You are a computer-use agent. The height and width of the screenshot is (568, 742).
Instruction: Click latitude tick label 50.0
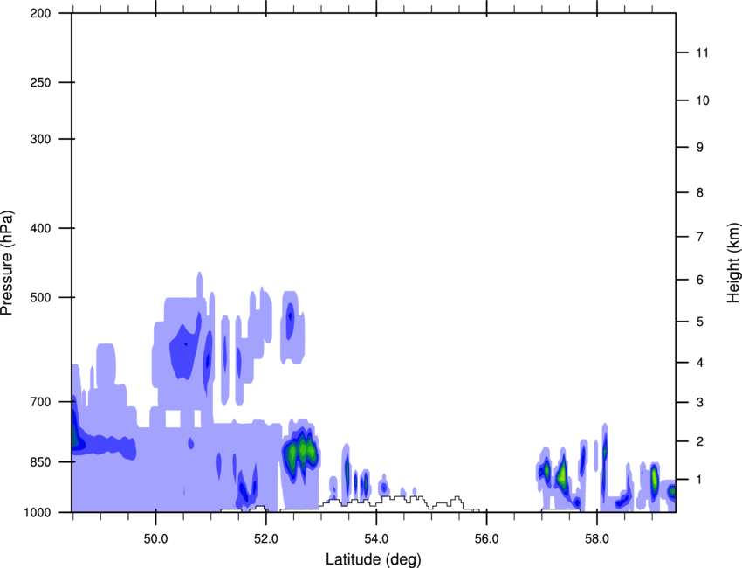pos(155,539)
